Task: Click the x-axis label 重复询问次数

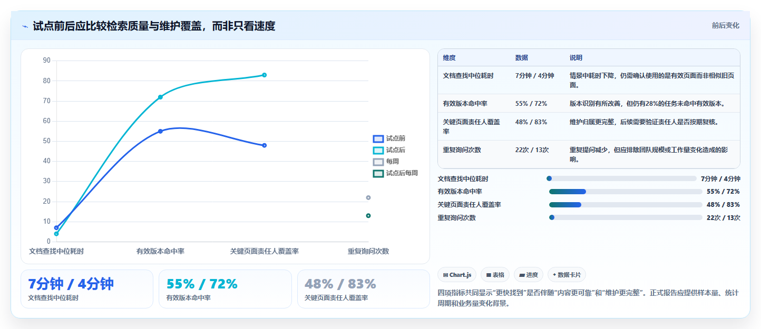Action: click(368, 252)
